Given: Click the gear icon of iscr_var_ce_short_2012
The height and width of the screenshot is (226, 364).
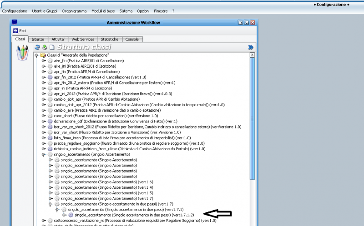Looking at the screenshot, I should (50, 127).
